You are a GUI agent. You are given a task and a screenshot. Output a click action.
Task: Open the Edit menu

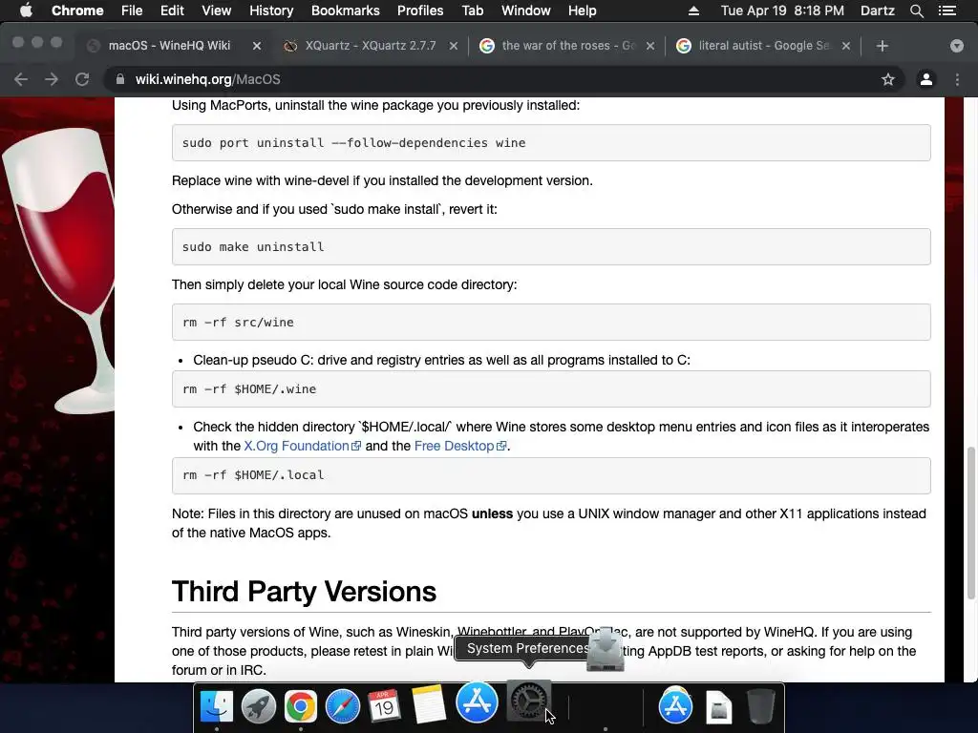[172, 10]
